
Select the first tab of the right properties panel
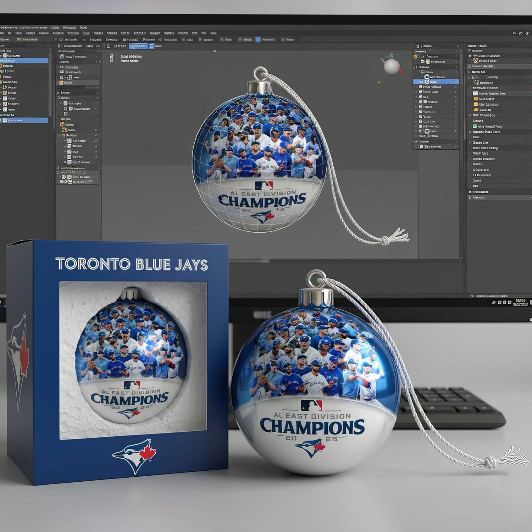(472, 46)
